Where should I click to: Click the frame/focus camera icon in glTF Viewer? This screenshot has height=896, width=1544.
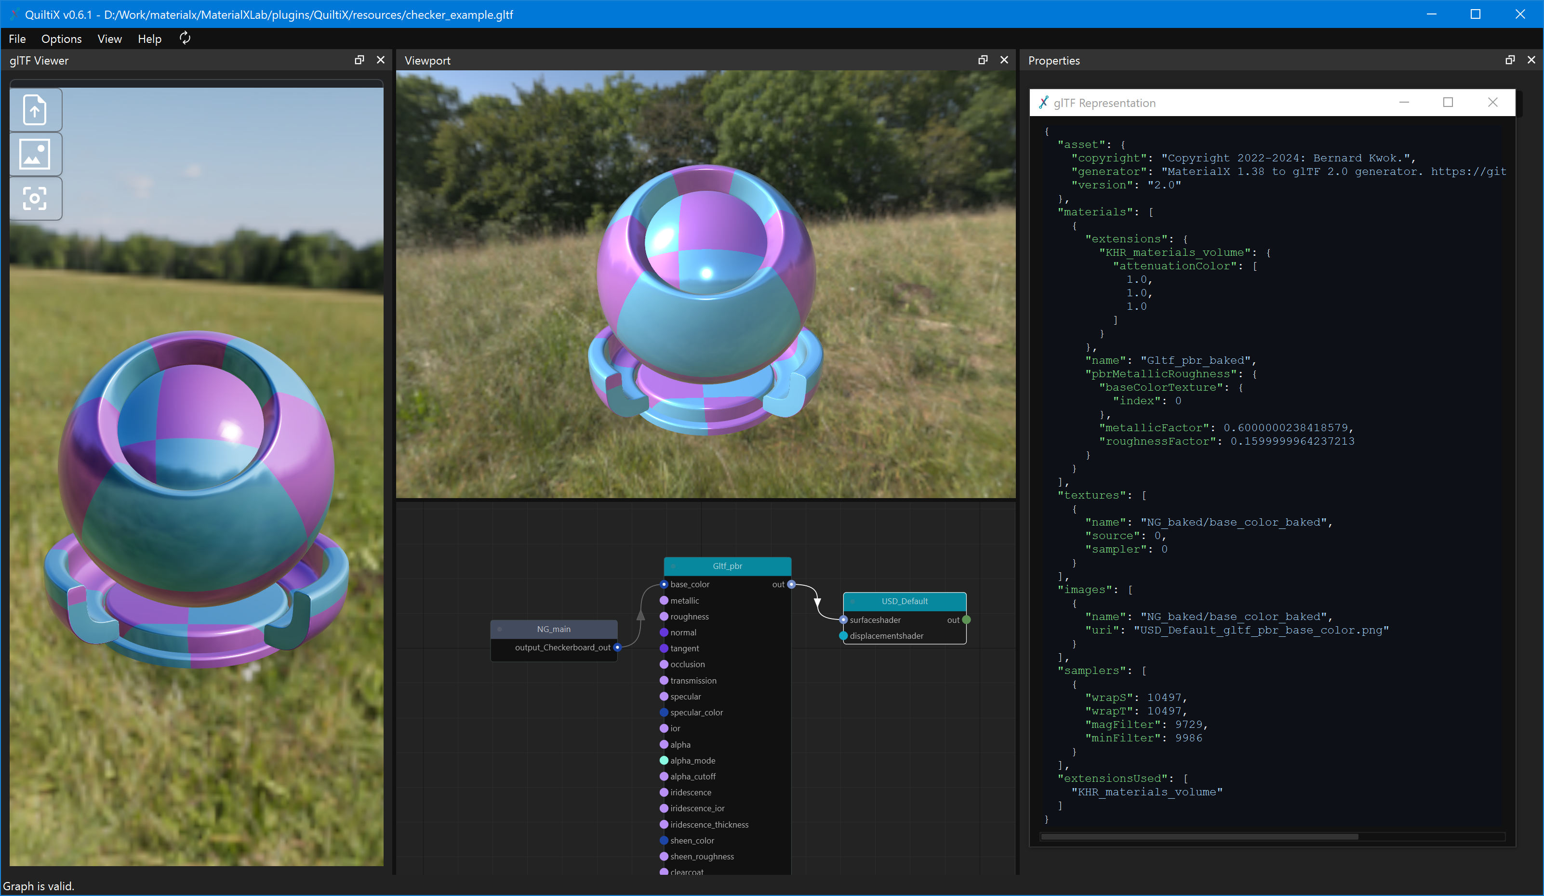coord(35,198)
